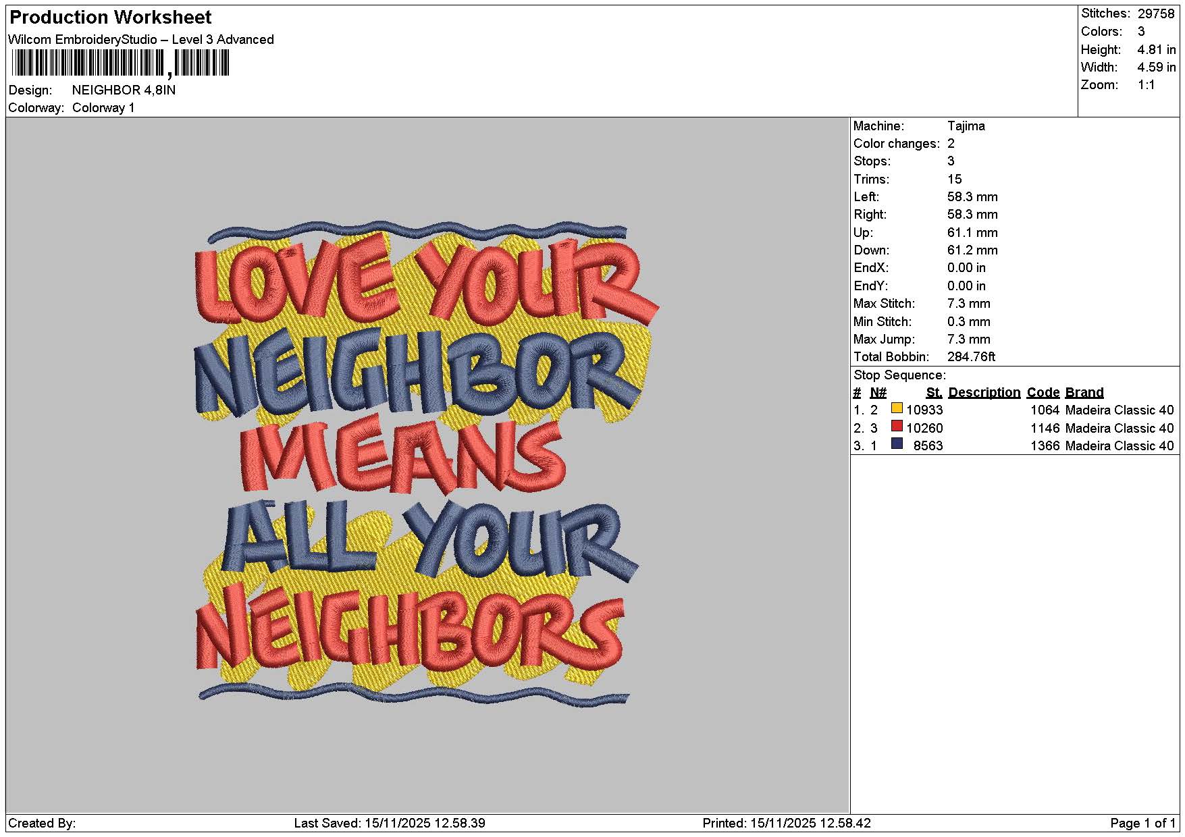The height and width of the screenshot is (837, 1185).
Task: Click the zoom value '1:1'
Action: 1146,85
